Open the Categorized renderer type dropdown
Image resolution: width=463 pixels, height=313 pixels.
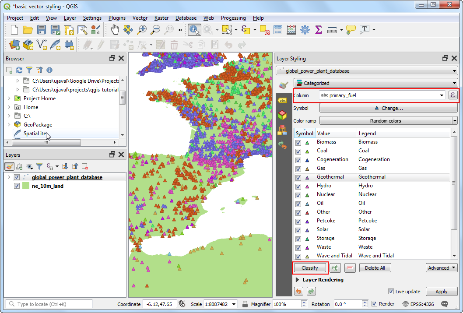point(375,83)
